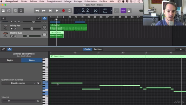Toggle the Editors scissors button

point(21,10)
